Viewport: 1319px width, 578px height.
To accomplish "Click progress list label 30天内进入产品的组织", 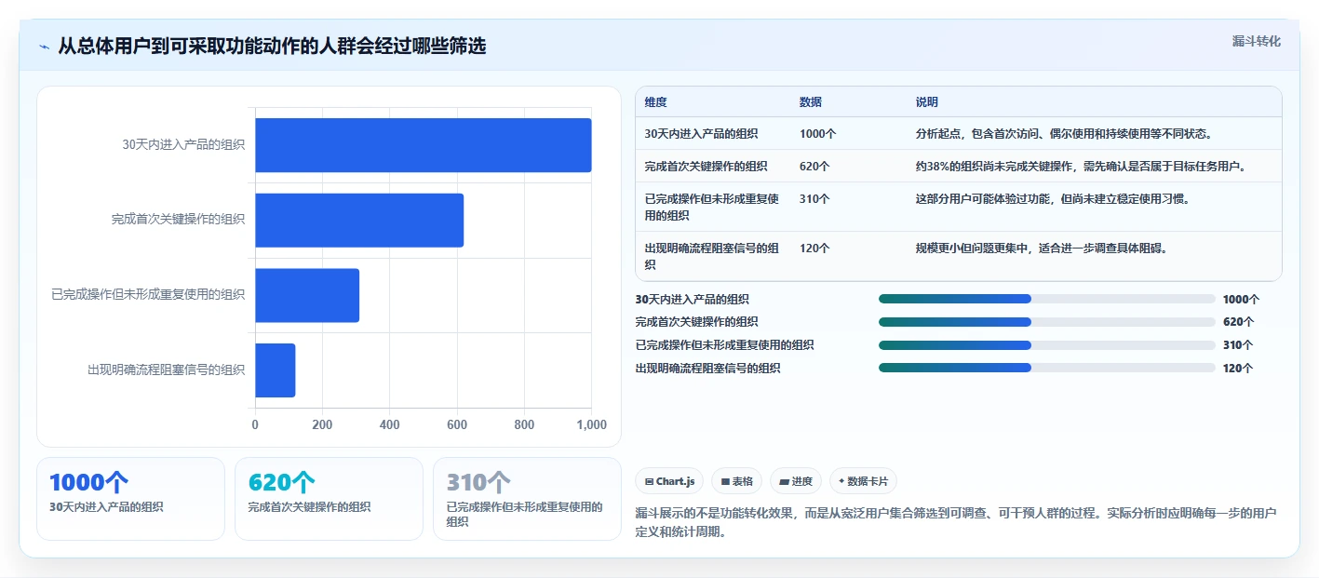I will click(692, 300).
